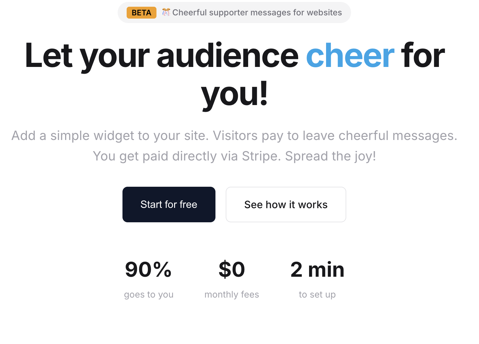Click the '90%' statistic
Screen dimensions: 479x344
pyautogui.click(x=148, y=269)
